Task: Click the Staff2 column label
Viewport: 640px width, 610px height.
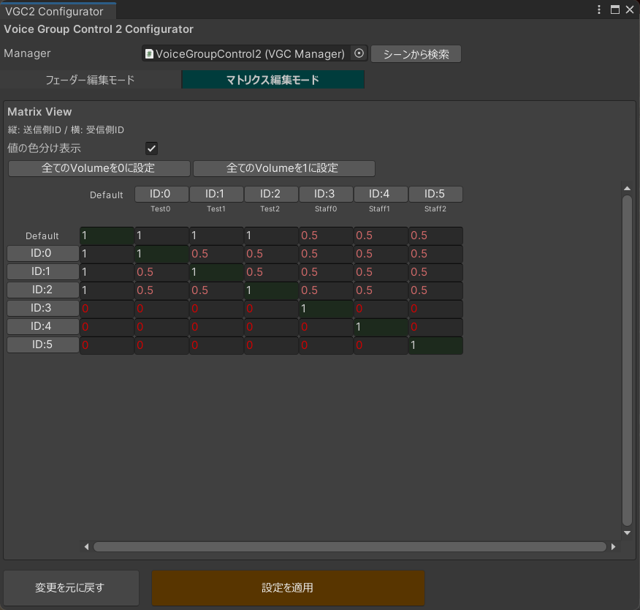Action: pyautogui.click(x=435, y=208)
